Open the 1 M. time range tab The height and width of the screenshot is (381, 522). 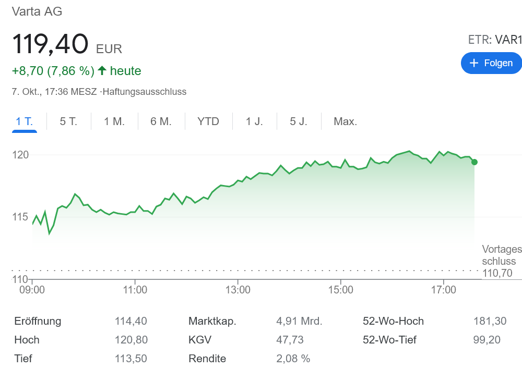tap(114, 121)
